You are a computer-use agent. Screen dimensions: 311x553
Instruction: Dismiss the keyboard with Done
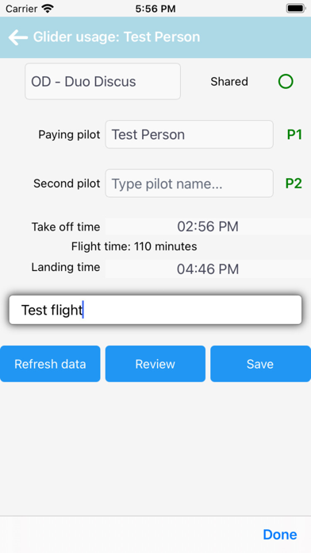click(x=279, y=535)
